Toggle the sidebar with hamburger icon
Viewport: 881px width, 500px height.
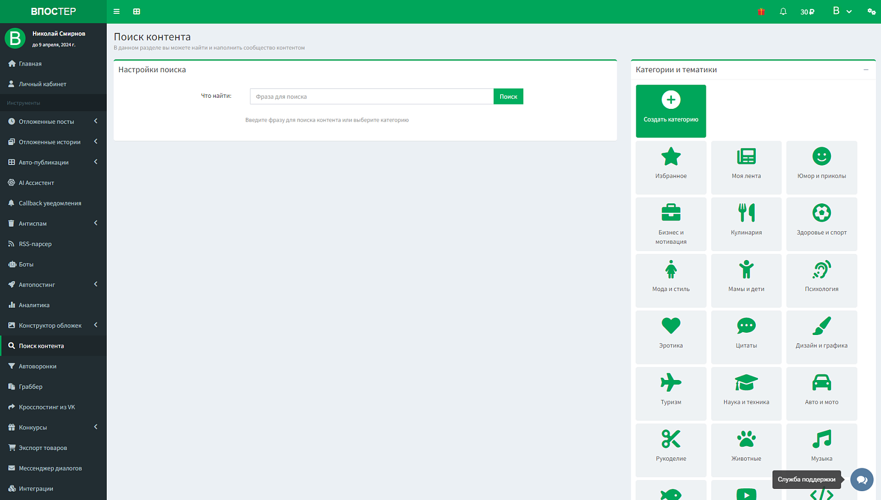116,11
